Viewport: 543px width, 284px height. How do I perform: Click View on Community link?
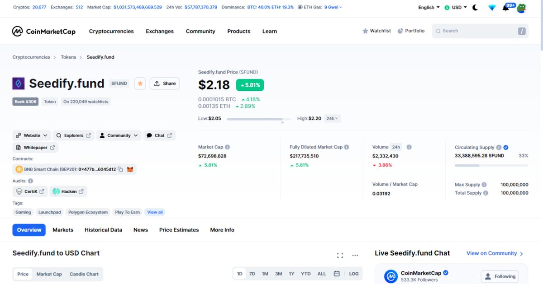coord(495,253)
